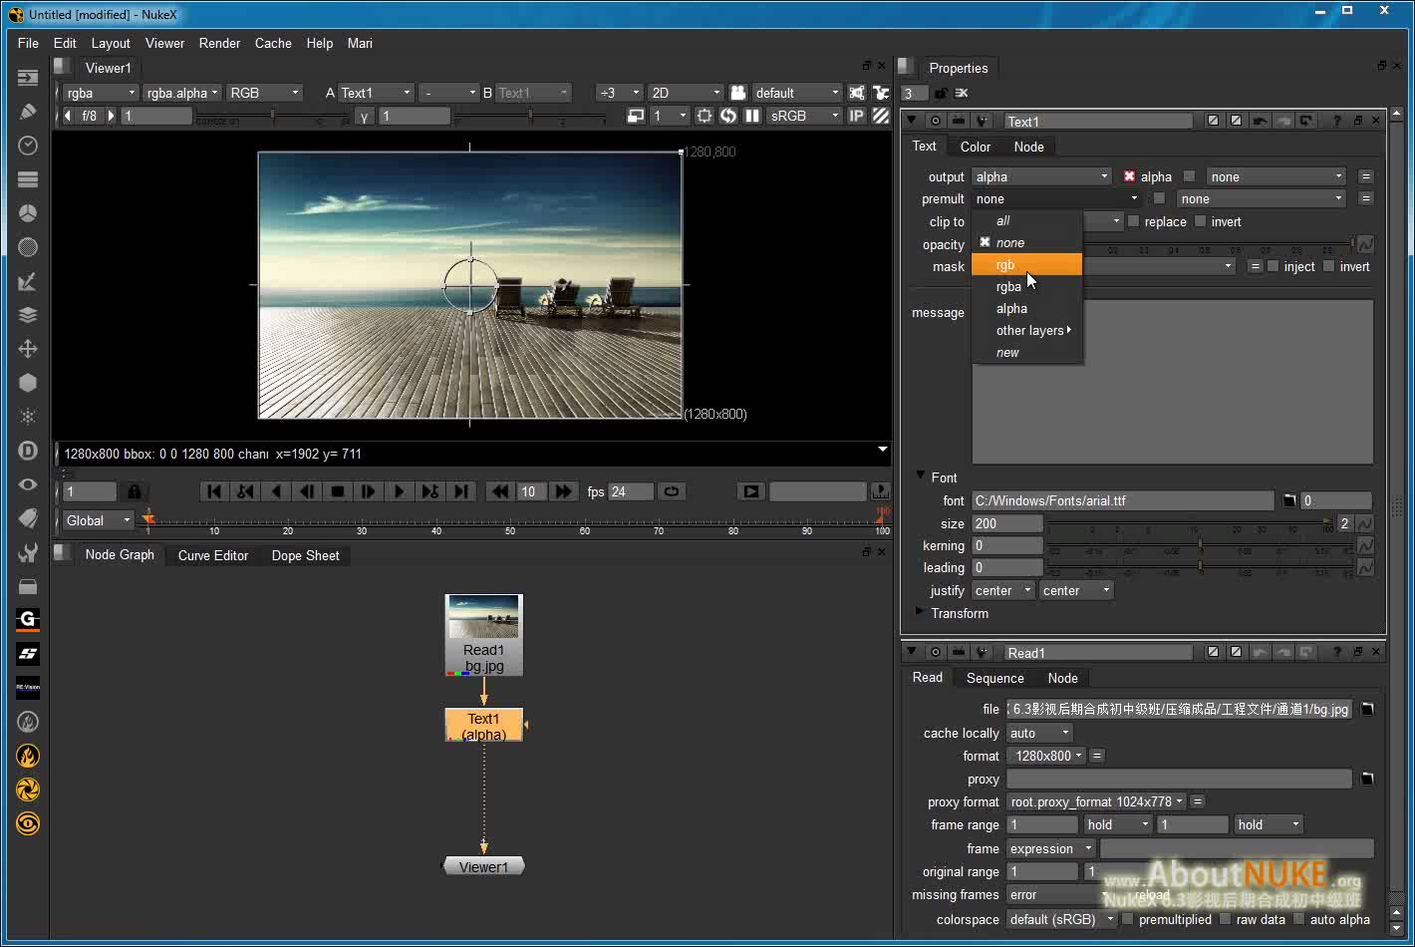
Task: Click opacity animation curve icon
Action: (1365, 244)
